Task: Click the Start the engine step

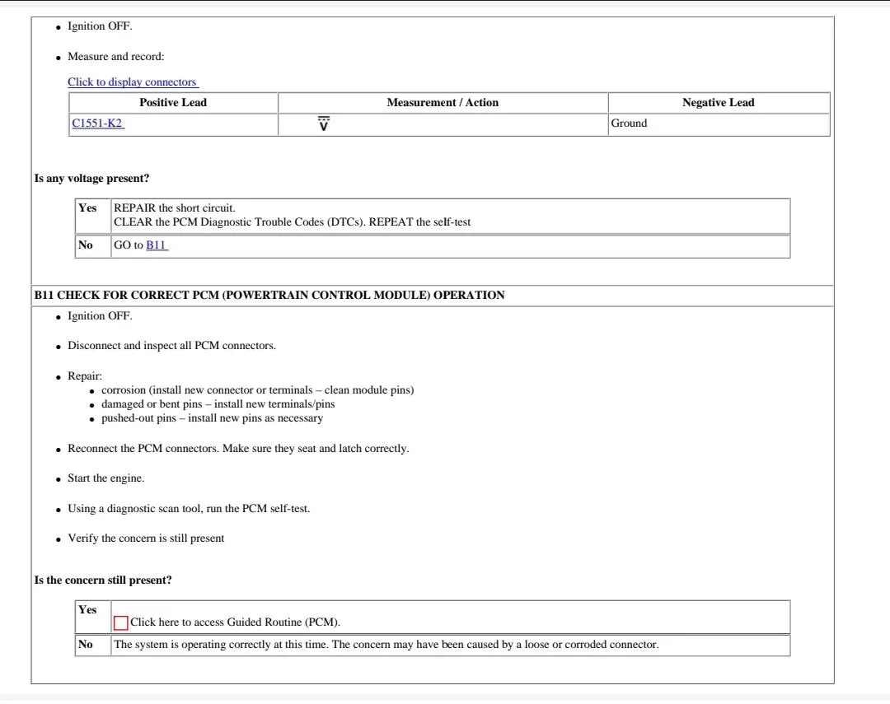Action: 105,478
